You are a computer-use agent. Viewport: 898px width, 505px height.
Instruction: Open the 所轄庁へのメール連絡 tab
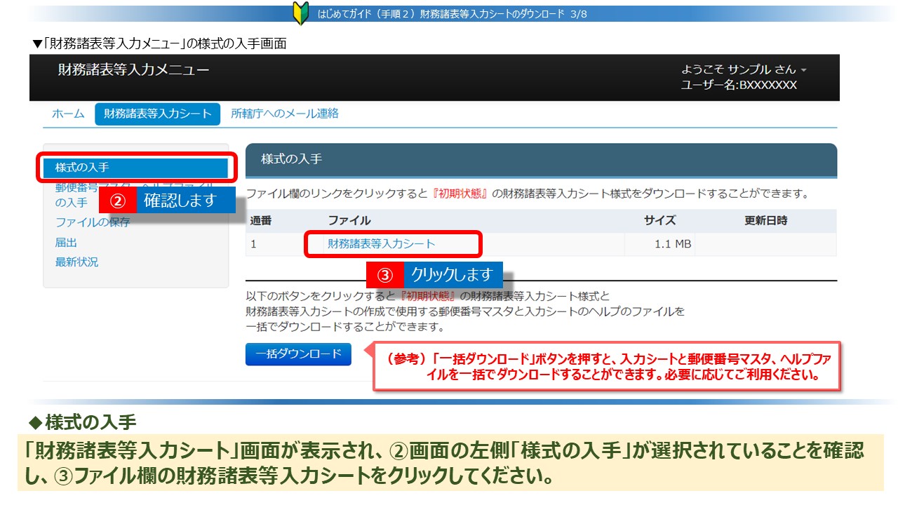point(285,114)
